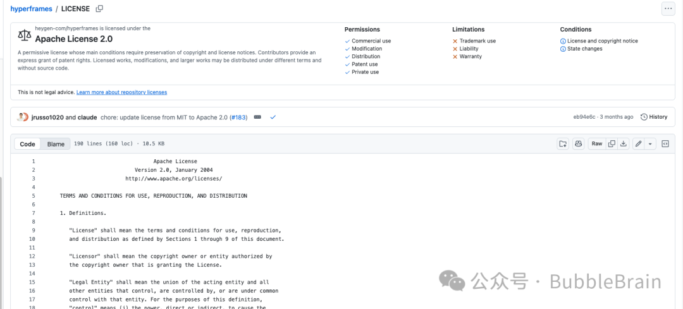Switch to the Blame tab

click(56, 144)
